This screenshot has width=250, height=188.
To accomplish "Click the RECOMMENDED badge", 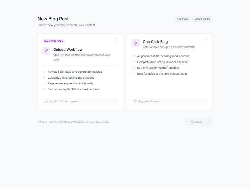I will [53, 41].
